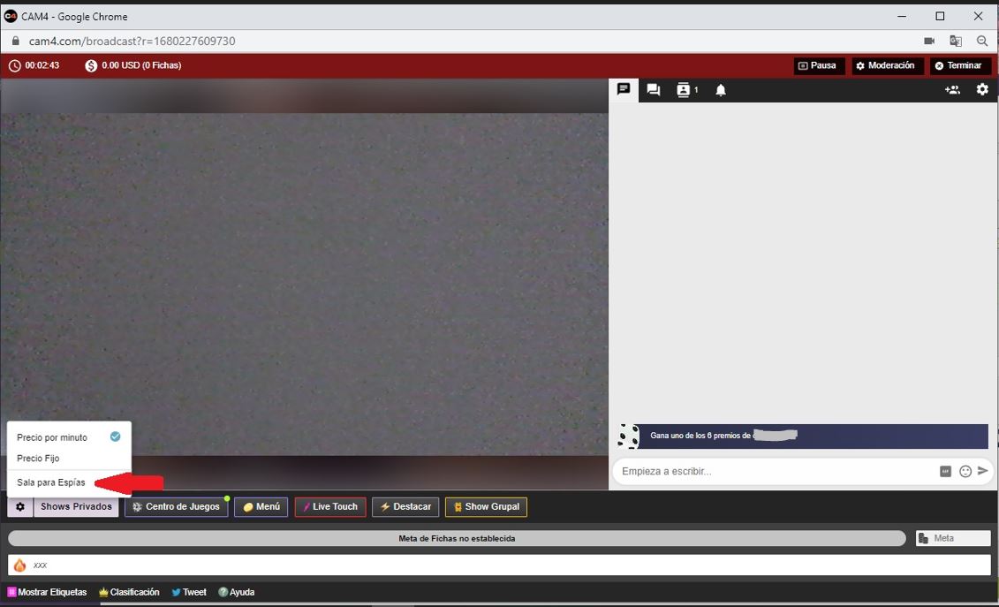Click the Meta de Fichas progress bar

pyautogui.click(x=457, y=538)
